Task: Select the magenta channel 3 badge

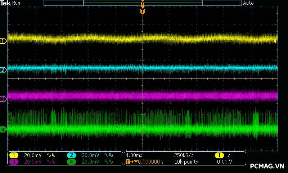Action: pos(14,162)
